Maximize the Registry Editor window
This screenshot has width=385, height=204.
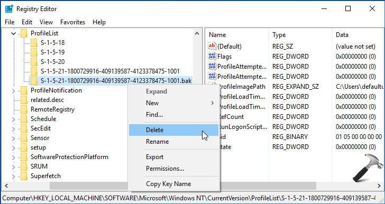(x=348, y=9)
